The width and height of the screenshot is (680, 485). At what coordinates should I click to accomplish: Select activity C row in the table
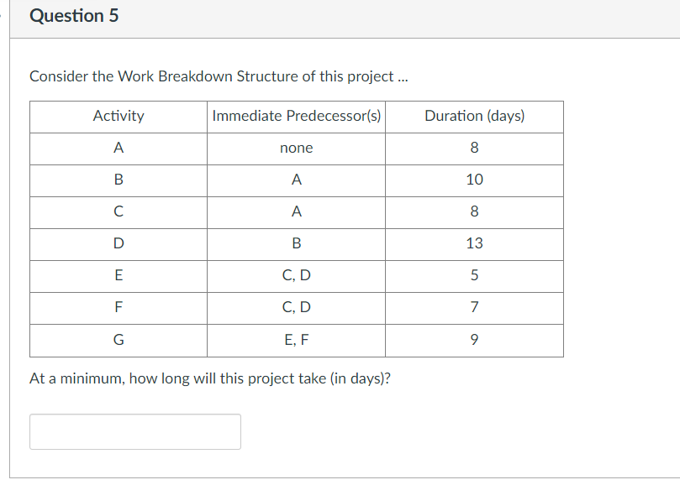[x=118, y=212]
